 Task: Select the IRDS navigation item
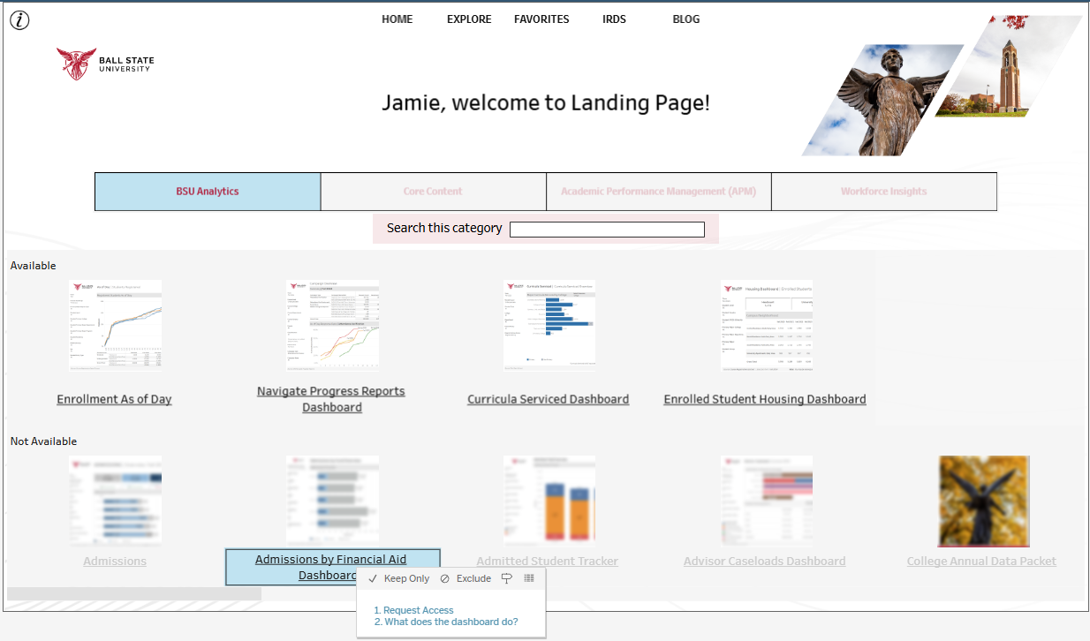(614, 19)
